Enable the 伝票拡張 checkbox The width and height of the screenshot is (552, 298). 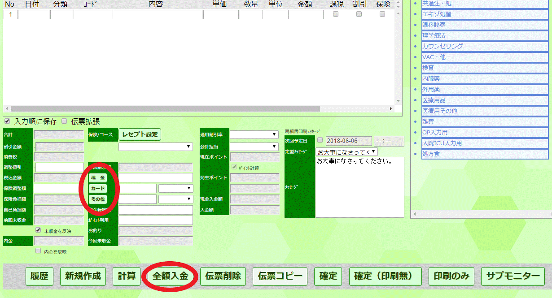pos(64,121)
